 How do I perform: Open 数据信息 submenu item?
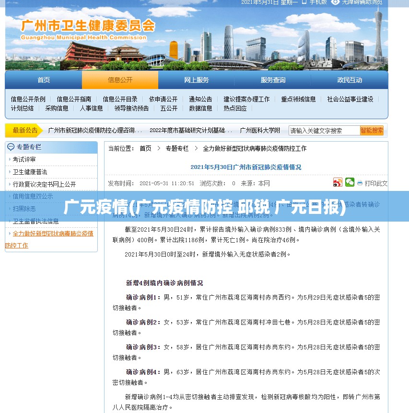pos(200,108)
